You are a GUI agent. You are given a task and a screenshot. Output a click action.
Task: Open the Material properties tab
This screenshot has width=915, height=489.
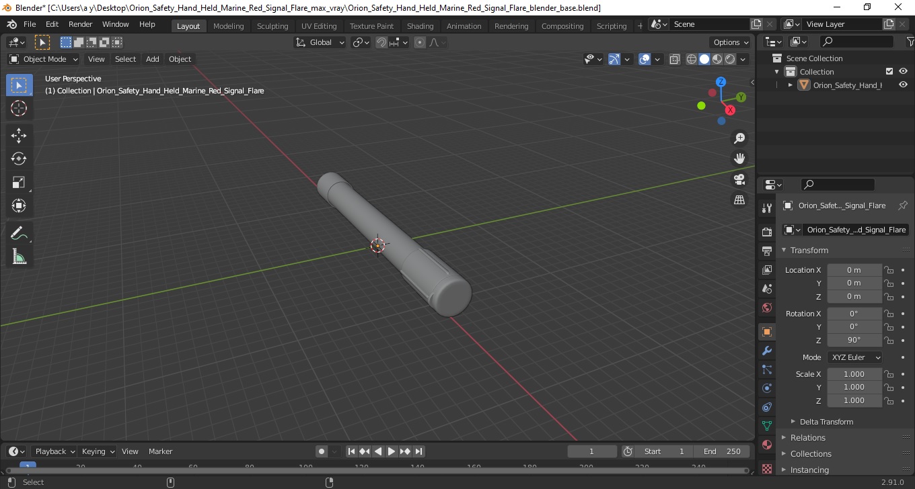767,445
